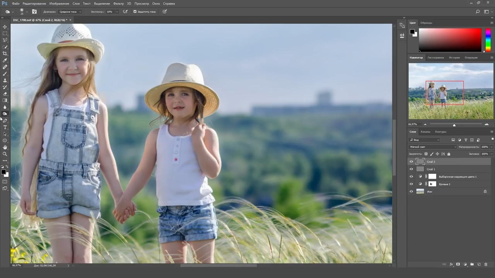Open the Изображение menu
The image size is (495, 278).
pyautogui.click(x=59, y=3)
